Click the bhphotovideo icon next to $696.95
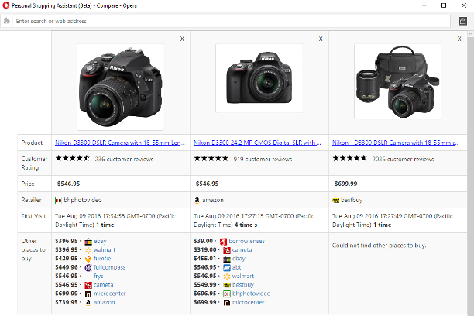 227,294
